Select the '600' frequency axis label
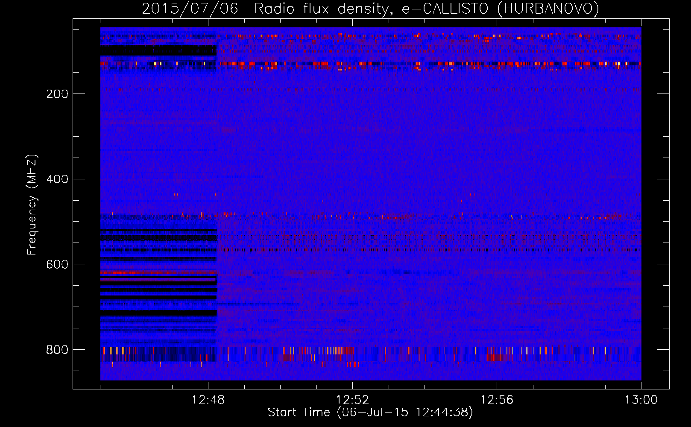691x427 pixels. click(x=57, y=265)
